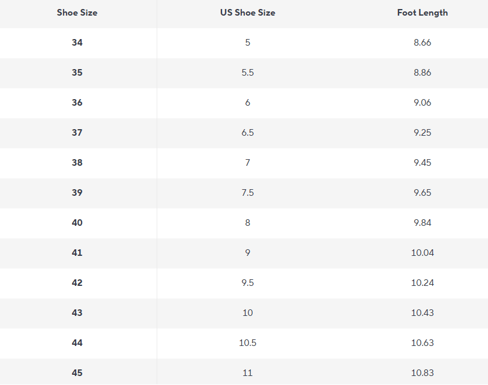Select shoe size 45 cell
488x385 pixels.
coord(77,373)
